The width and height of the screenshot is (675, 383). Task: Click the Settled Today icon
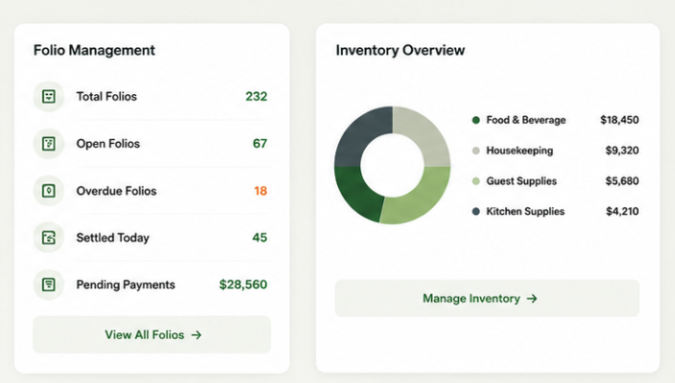[49, 237]
